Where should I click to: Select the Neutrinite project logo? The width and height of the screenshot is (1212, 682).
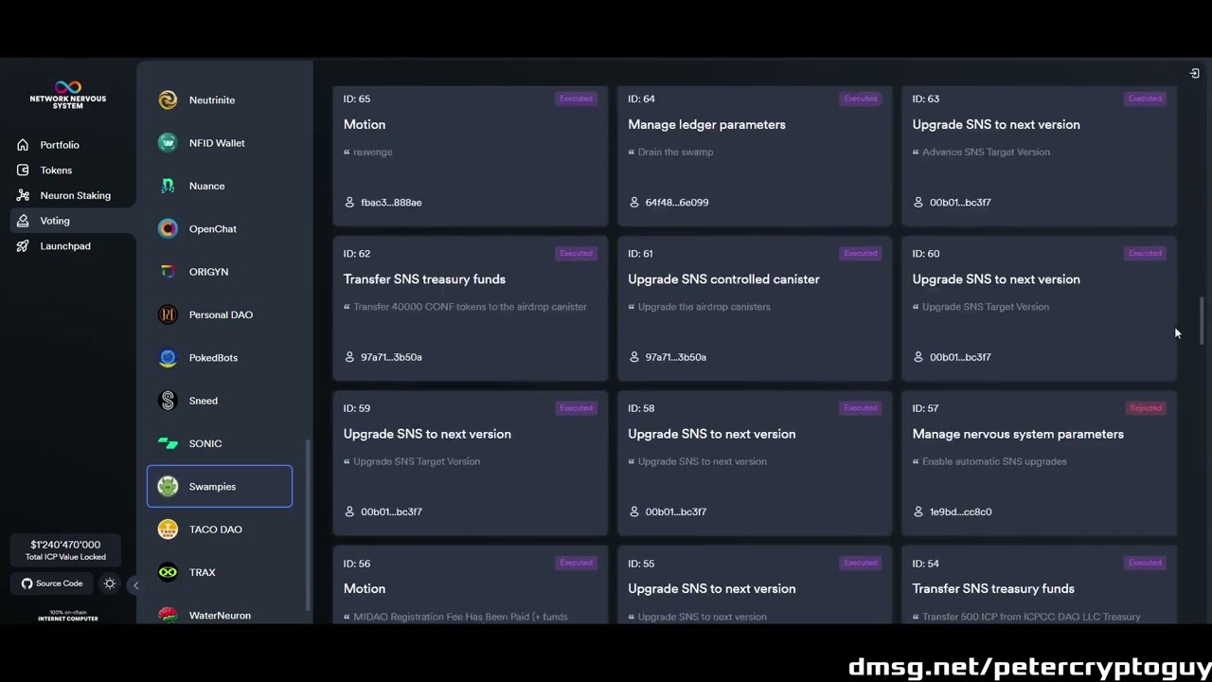[168, 100]
